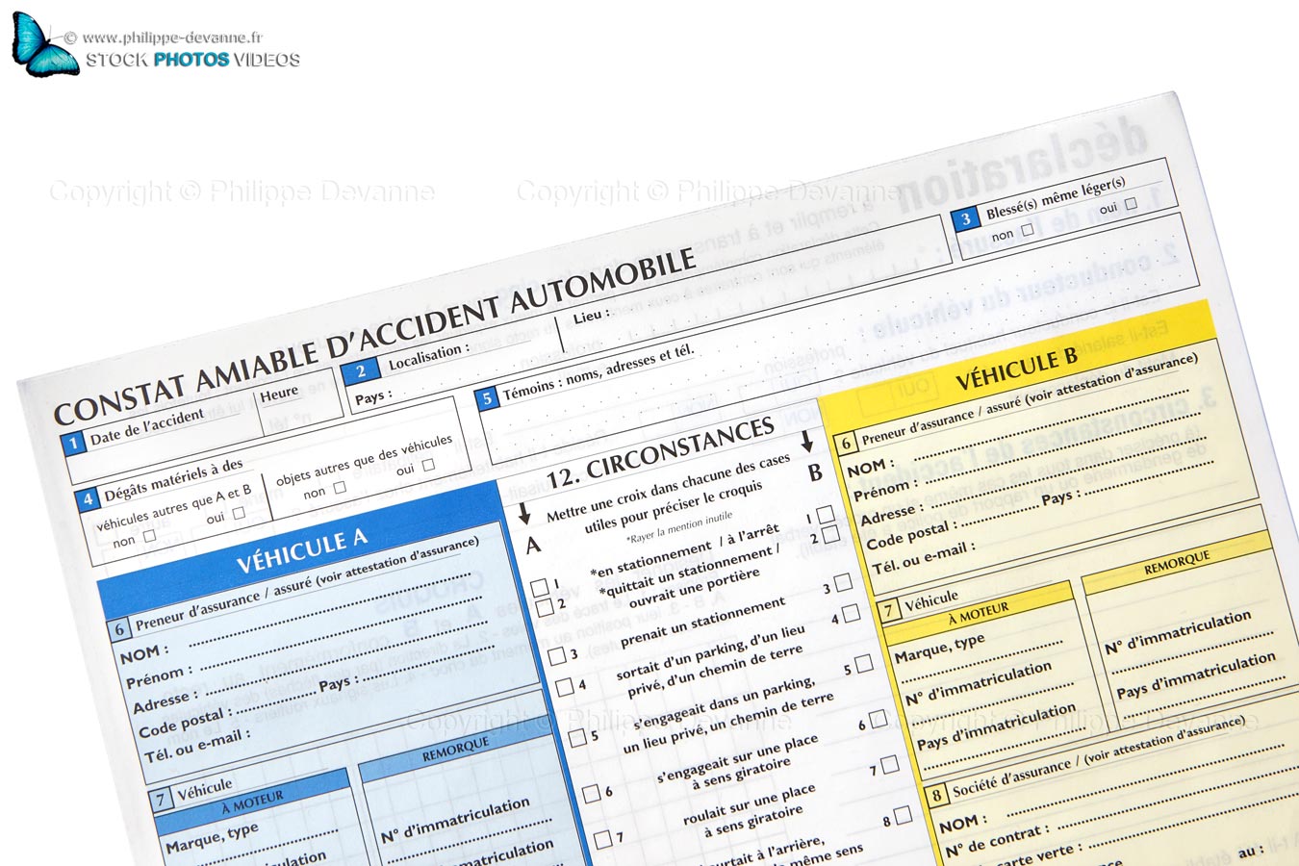Click the 'À MOTEUR' label in Véhicule A
The image size is (1299, 866).
252,801
